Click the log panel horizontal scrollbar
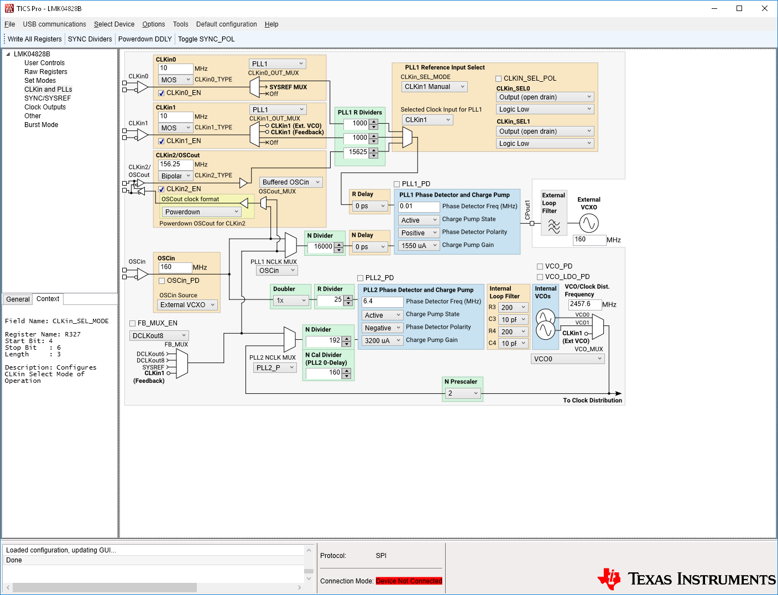Image resolution: width=778 pixels, height=595 pixels. pos(153,587)
